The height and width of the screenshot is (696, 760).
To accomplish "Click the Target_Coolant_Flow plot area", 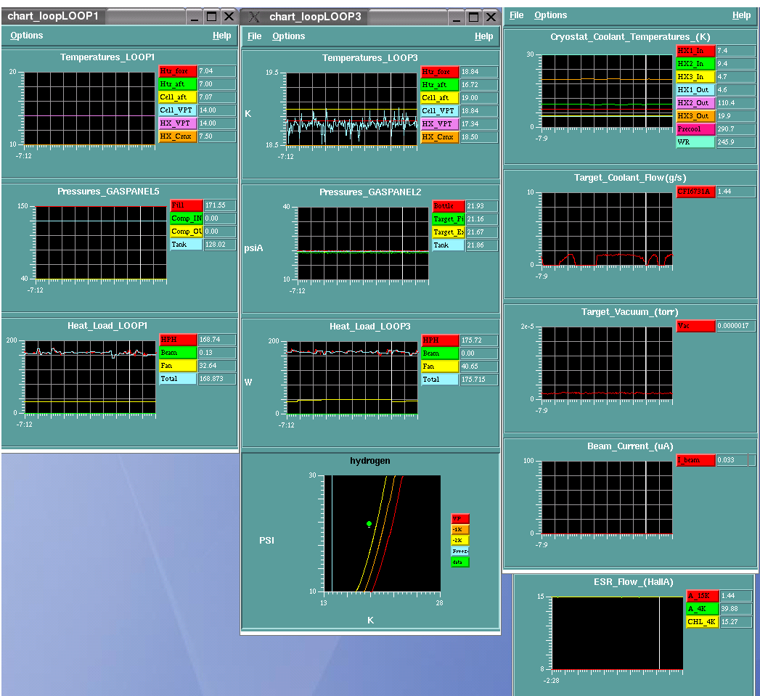I will (x=607, y=229).
